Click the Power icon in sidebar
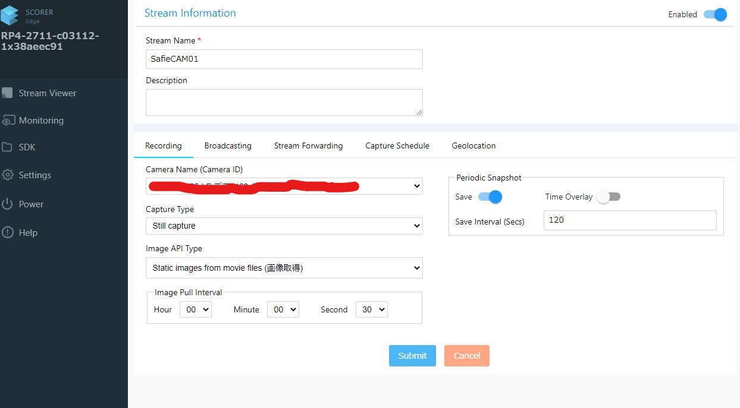This screenshot has height=408, width=740. (7, 204)
